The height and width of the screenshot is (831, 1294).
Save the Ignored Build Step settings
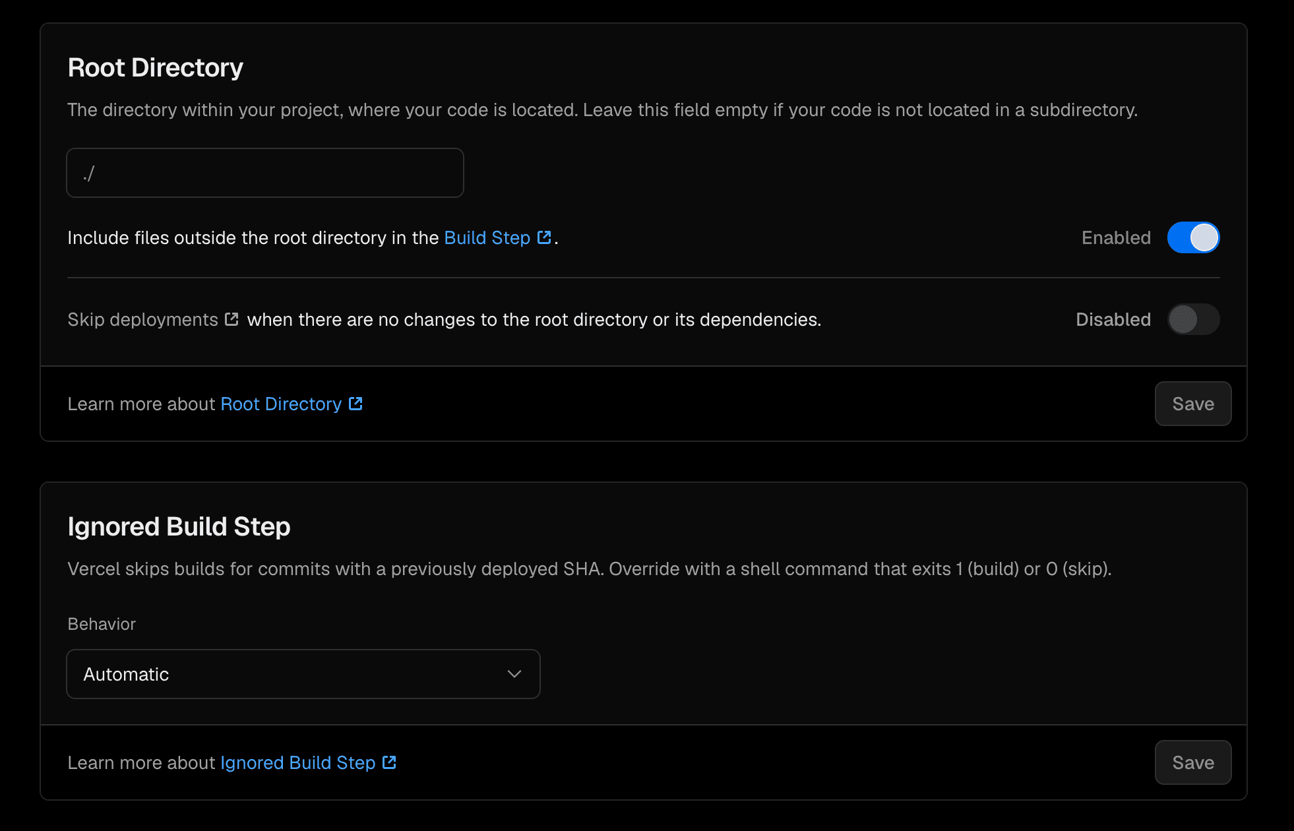pyautogui.click(x=1193, y=762)
